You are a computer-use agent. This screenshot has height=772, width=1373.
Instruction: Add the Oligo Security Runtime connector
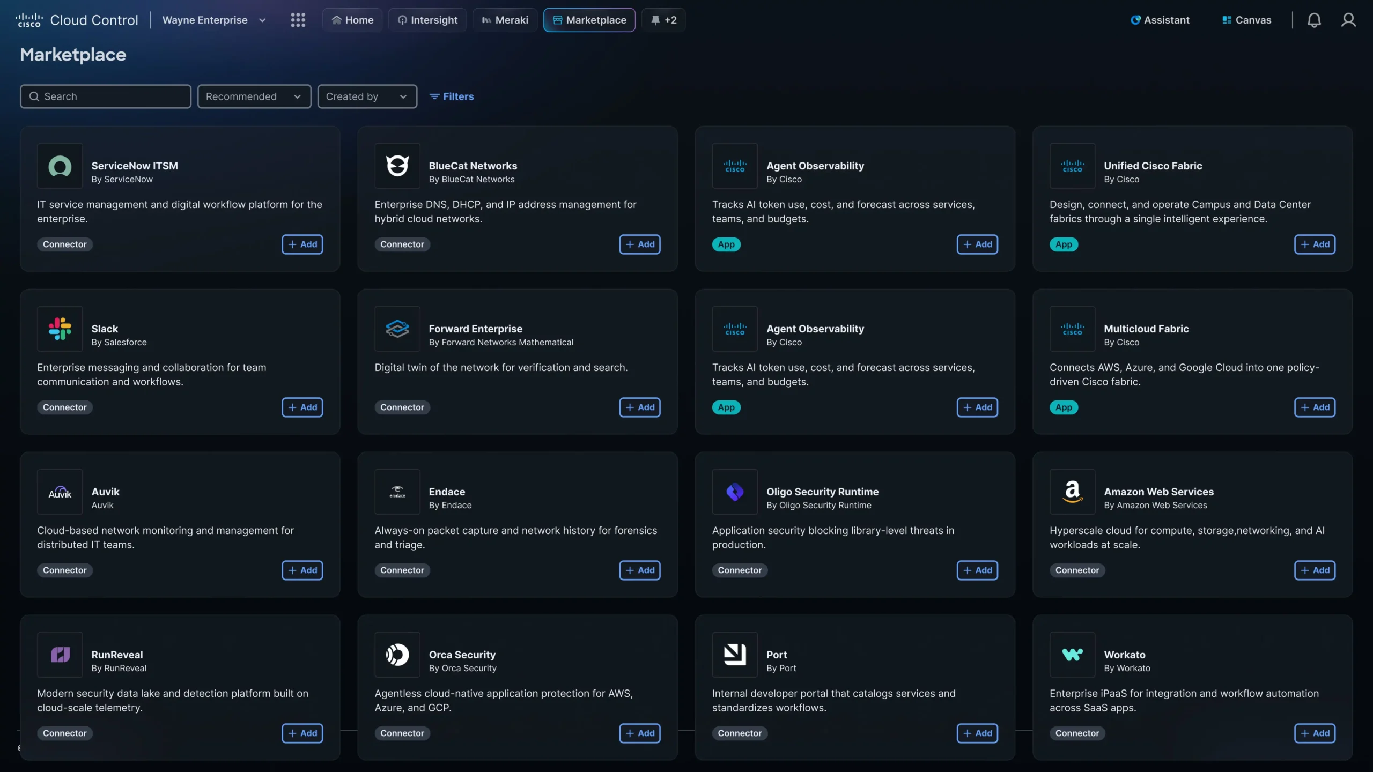click(977, 570)
